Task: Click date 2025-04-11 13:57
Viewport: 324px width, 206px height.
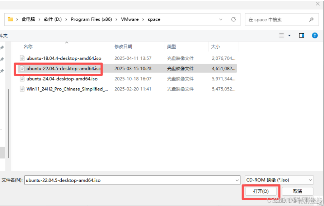Action: (x=133, y=58)
